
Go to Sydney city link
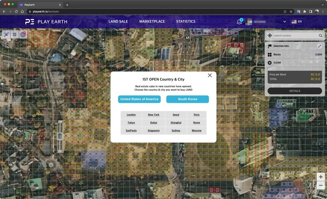coord(176,130)
